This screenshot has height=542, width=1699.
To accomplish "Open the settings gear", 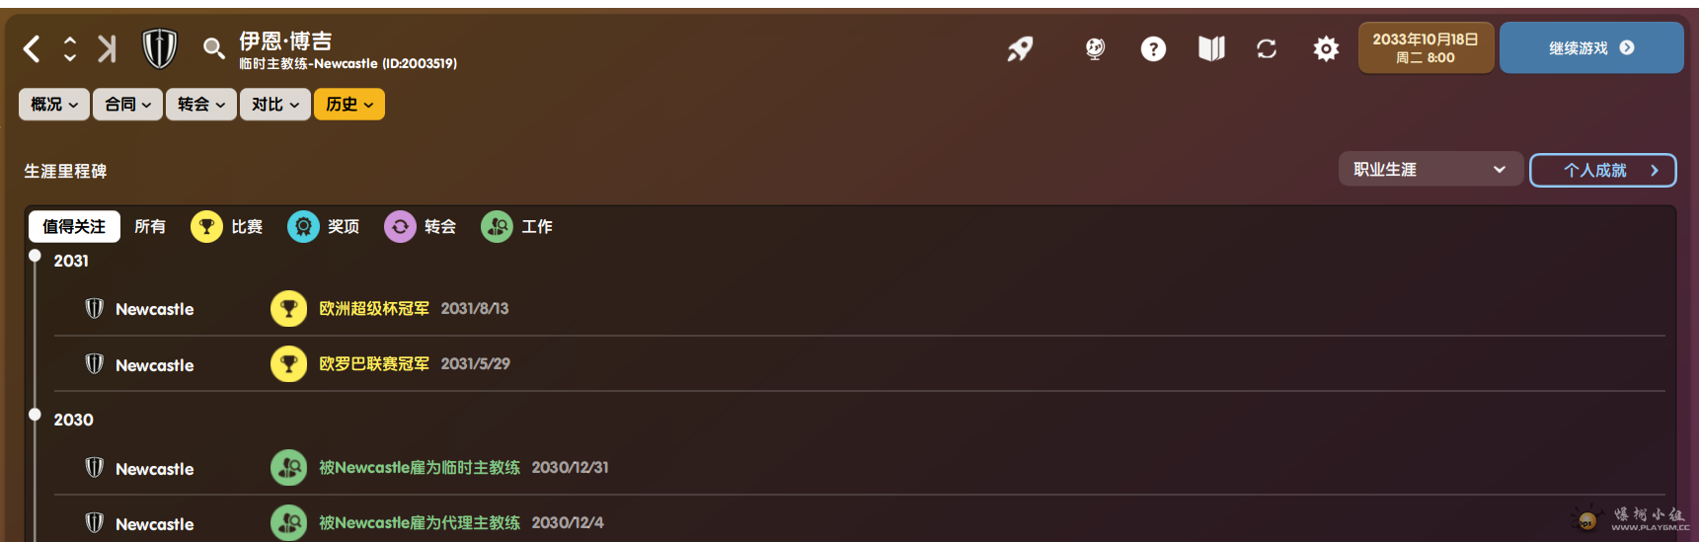I will [x=1326, y=48].
